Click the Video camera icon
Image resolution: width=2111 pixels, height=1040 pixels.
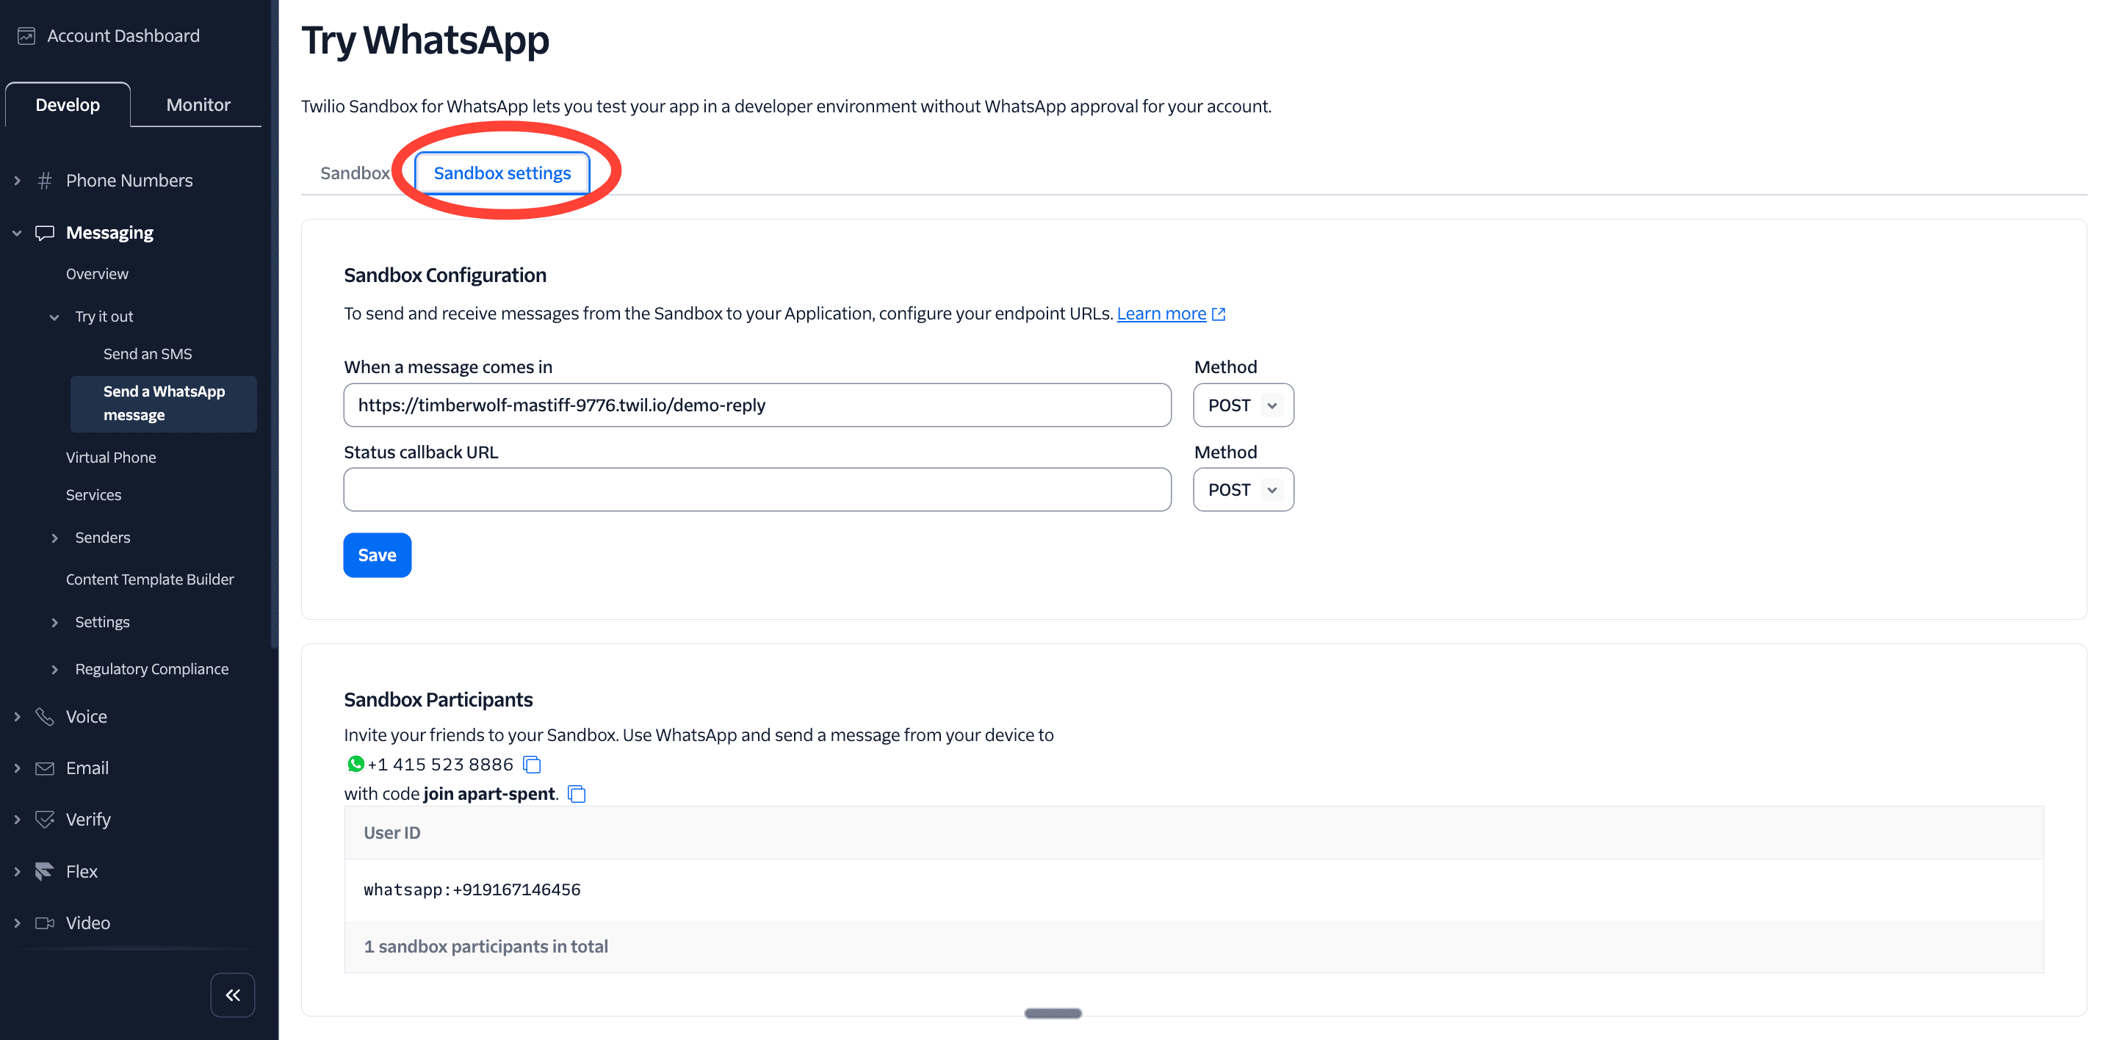[44, 922]
